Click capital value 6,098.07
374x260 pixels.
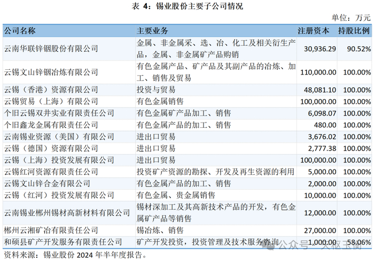tap(322, 113)
